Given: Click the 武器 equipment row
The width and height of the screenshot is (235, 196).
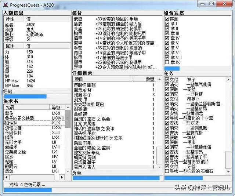Looking at the screenshot, I should [117, 19].
